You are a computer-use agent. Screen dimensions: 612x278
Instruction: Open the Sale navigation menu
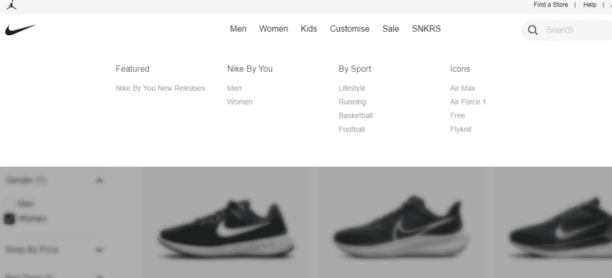pos(391,29)
